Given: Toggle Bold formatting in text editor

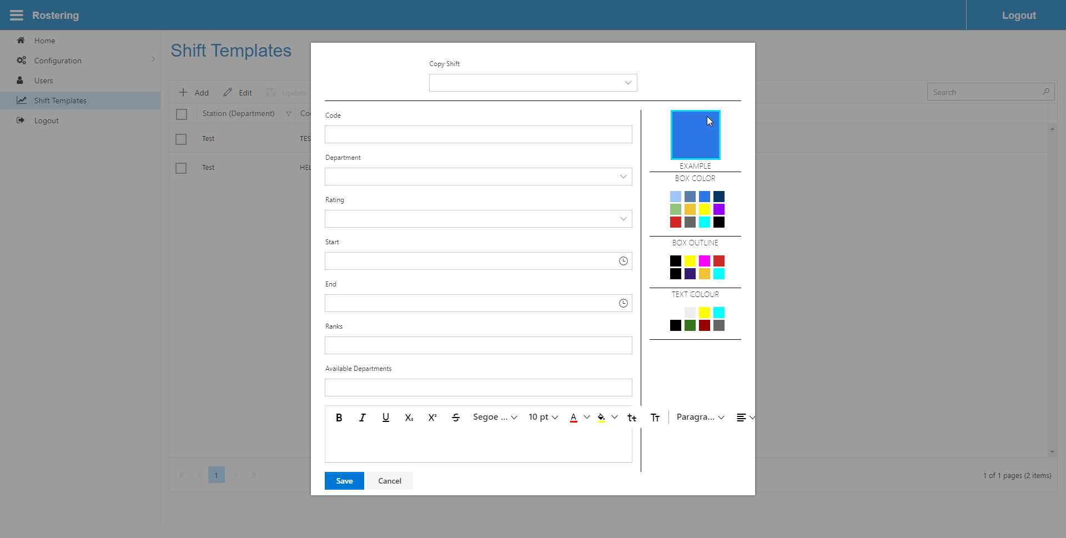Looking at the screenshot, I should (x=339, y=418).
